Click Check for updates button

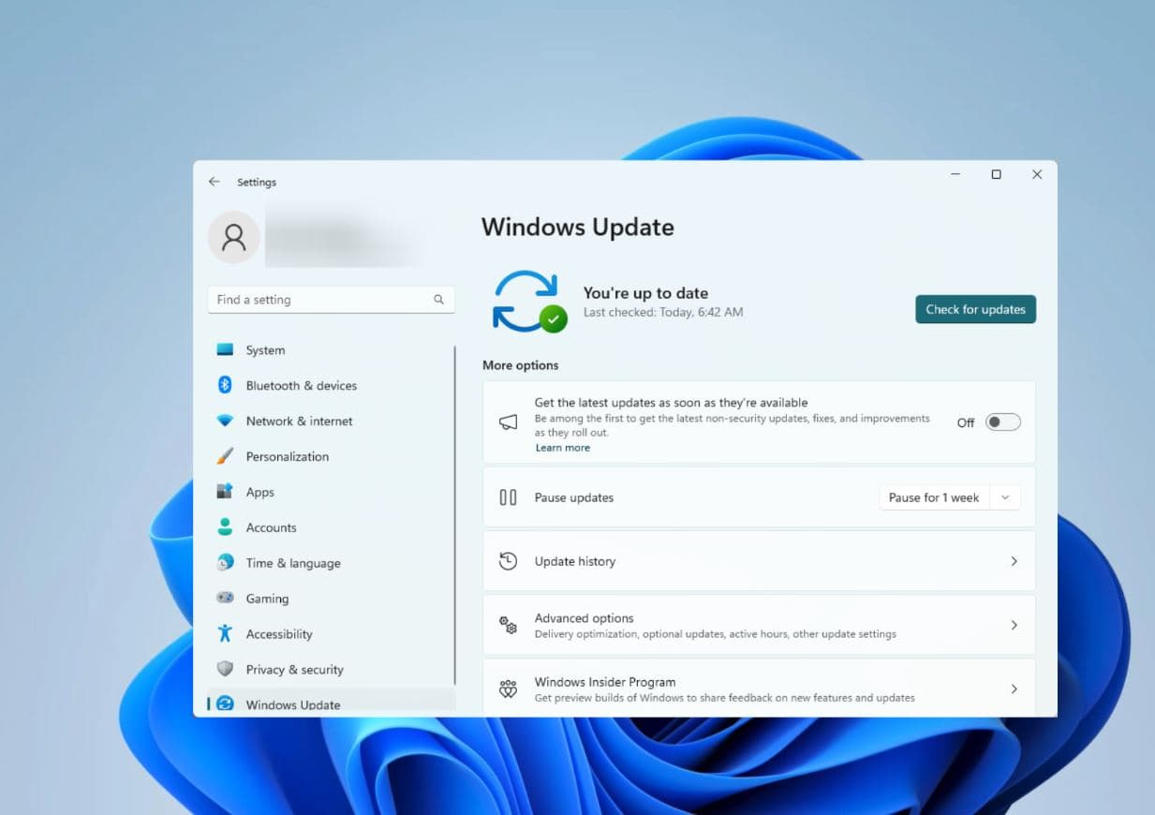[975, 309]
